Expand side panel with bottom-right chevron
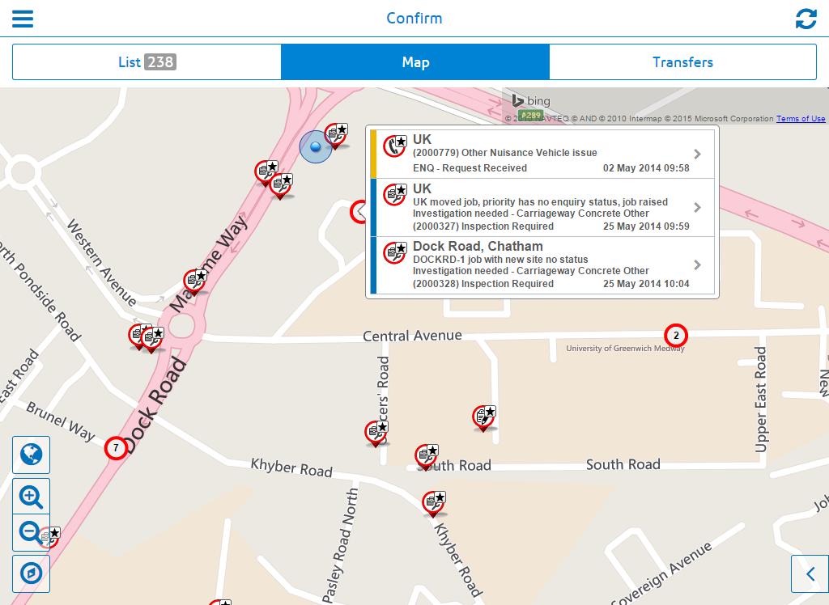 (x=810, y=573)
